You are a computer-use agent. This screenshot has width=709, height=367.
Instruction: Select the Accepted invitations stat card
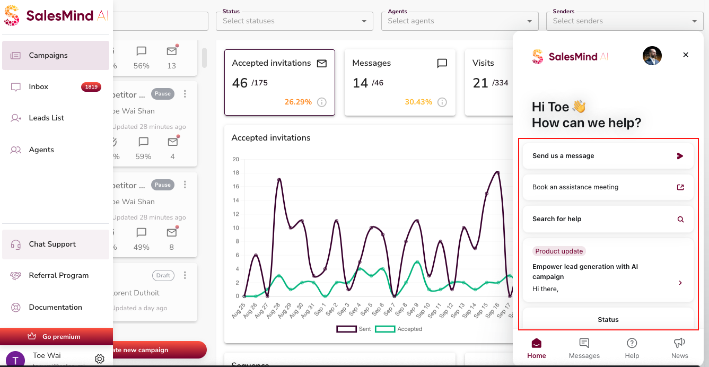coord(279,82)
